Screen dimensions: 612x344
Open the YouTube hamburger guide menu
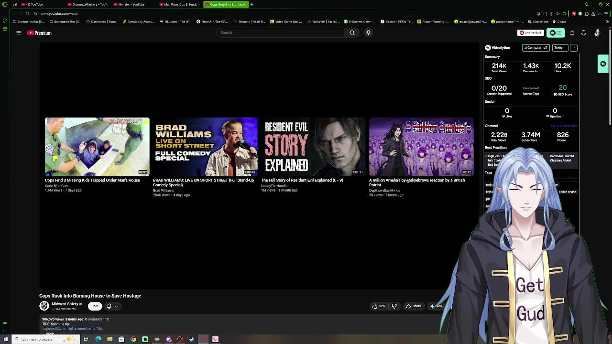[19, 33]
